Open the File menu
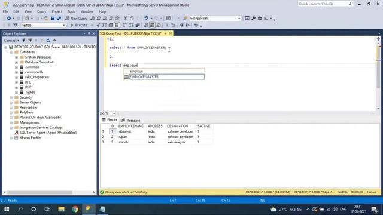The image size is (383, 215). (x=5, y=11)
